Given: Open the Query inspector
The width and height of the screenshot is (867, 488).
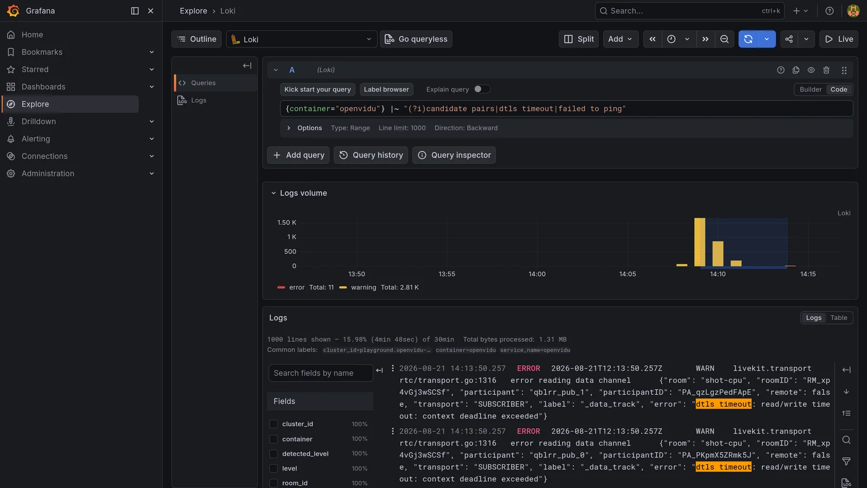Looking at the screenshot, I should (454, 155).
